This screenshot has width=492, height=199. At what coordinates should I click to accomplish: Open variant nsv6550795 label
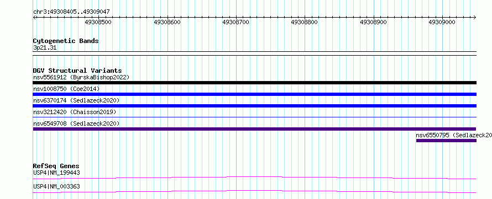(454, 135)
